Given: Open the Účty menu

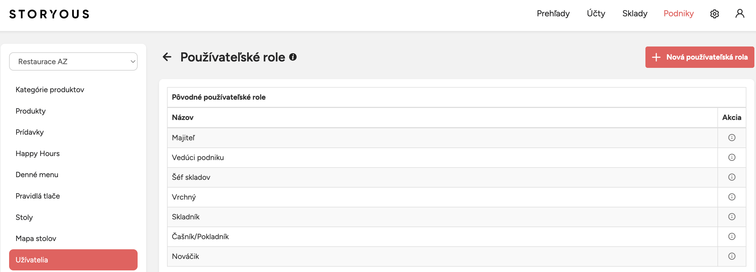Looking at the screenshot, I should click(596, 13).
